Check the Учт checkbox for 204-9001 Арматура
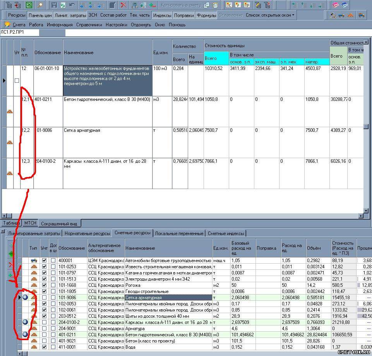This screenshot has width=372, height=356. pyautogui.click(x=44, y=329)
